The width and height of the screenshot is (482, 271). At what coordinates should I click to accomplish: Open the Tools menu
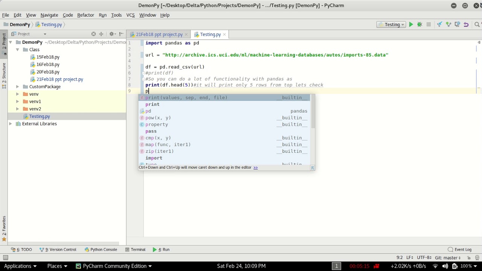(116, 15)
